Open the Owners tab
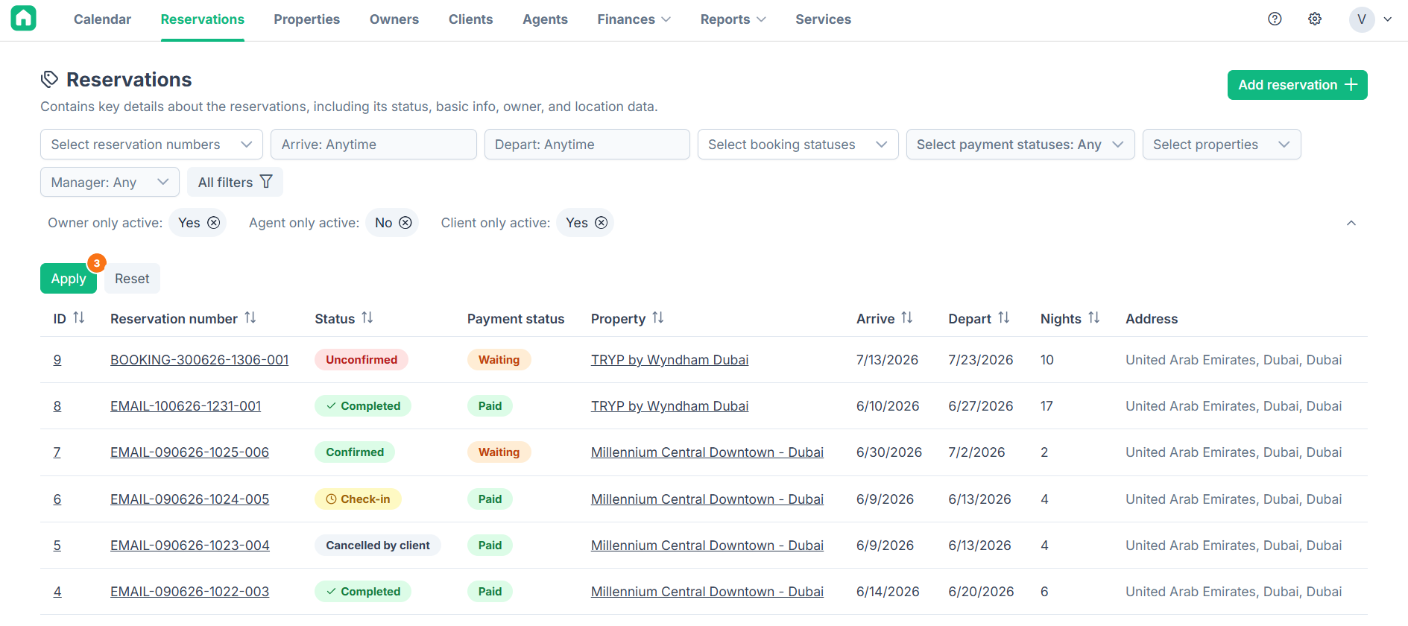The height and width of the screenshot is (626, 1408). [394, 19]
